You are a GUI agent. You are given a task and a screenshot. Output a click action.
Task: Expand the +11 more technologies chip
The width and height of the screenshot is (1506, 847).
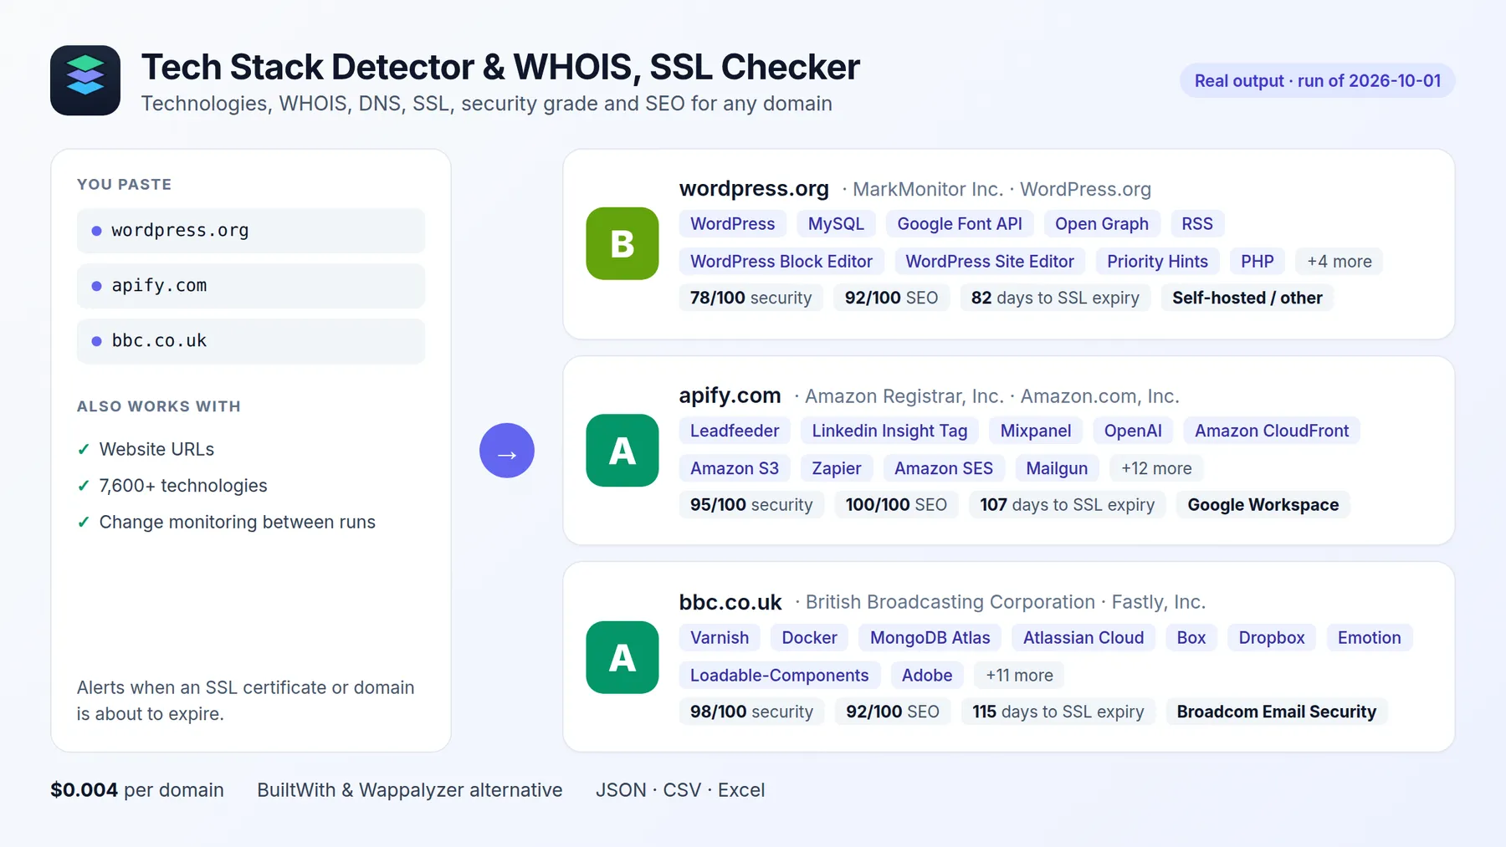[1019, 676]
